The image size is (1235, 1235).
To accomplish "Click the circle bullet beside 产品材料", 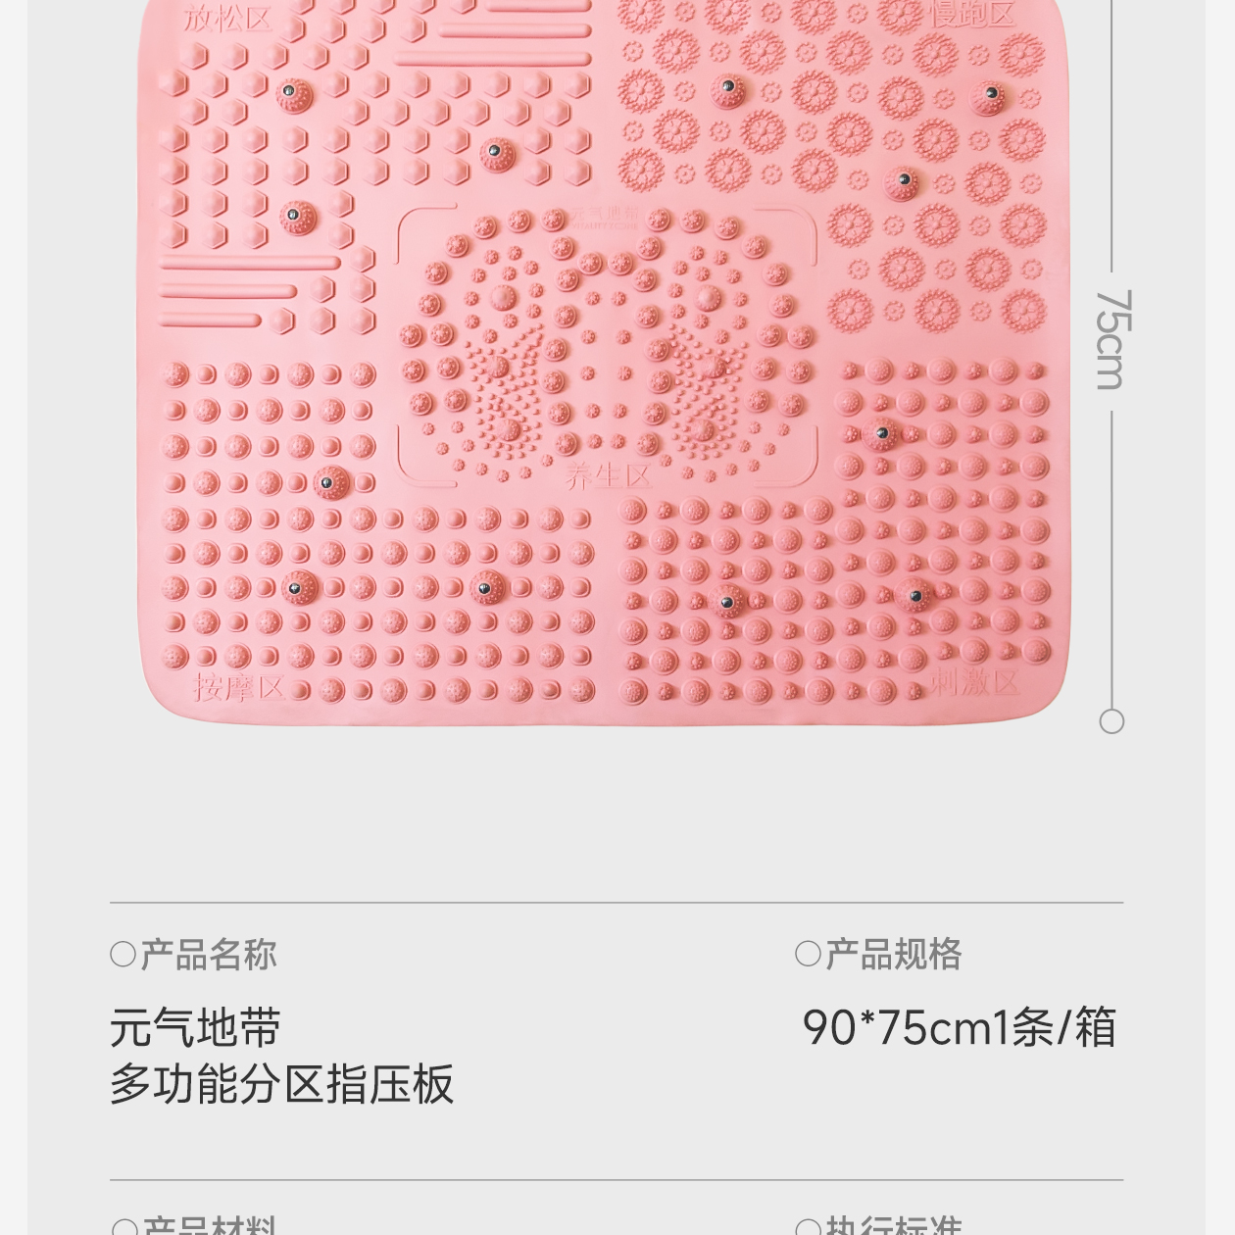I will 124,1228.
